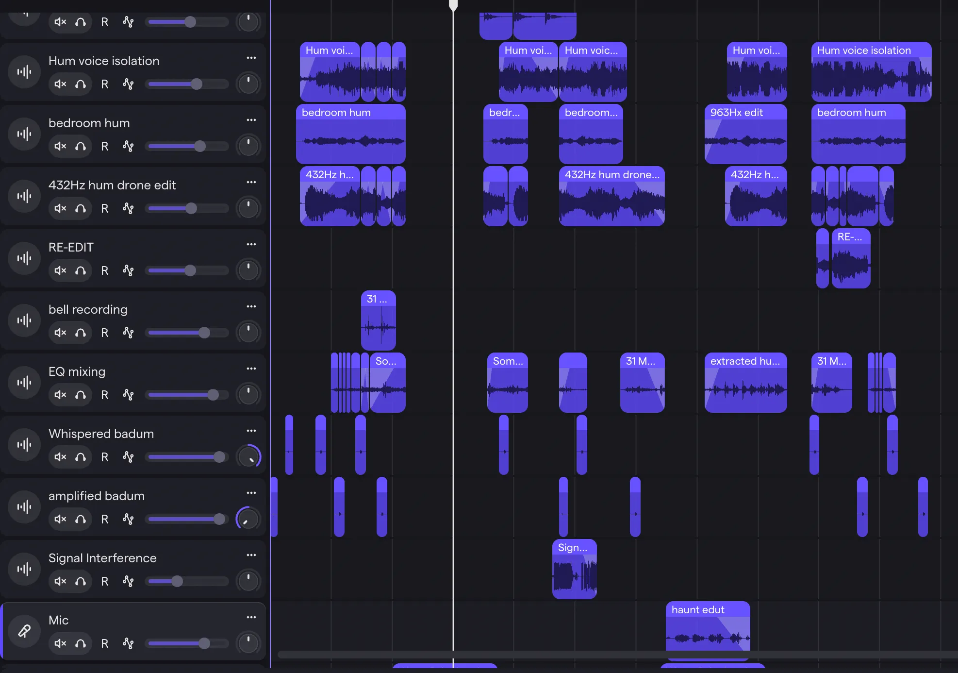The image size is (958, 673).
Task: Click the amplified badum waveform icon
Action: click(x=24, y=507)
